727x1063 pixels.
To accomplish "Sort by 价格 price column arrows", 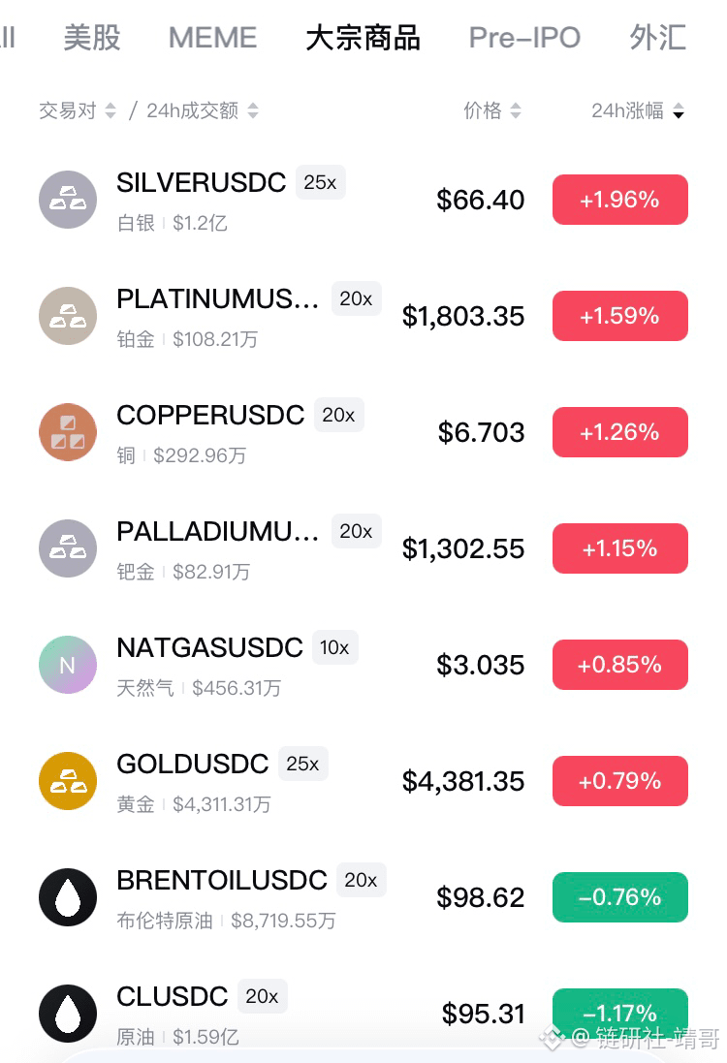I will coord(516,110).
